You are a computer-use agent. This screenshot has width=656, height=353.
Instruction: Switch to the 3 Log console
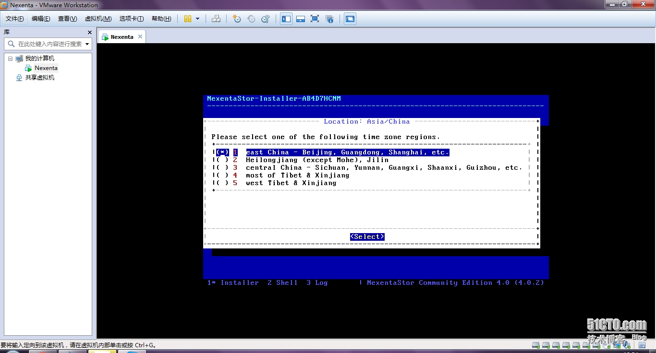[x=317, y=283]
